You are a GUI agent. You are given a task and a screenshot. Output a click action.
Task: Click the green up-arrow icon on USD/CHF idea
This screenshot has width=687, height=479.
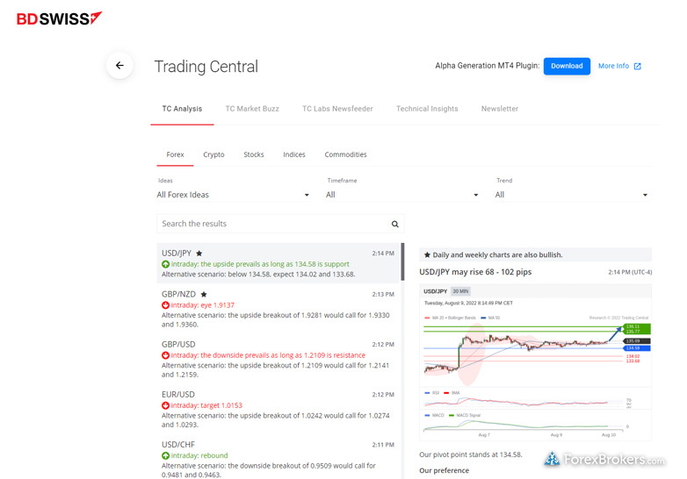pyautogui.click(x=166, y=456)
